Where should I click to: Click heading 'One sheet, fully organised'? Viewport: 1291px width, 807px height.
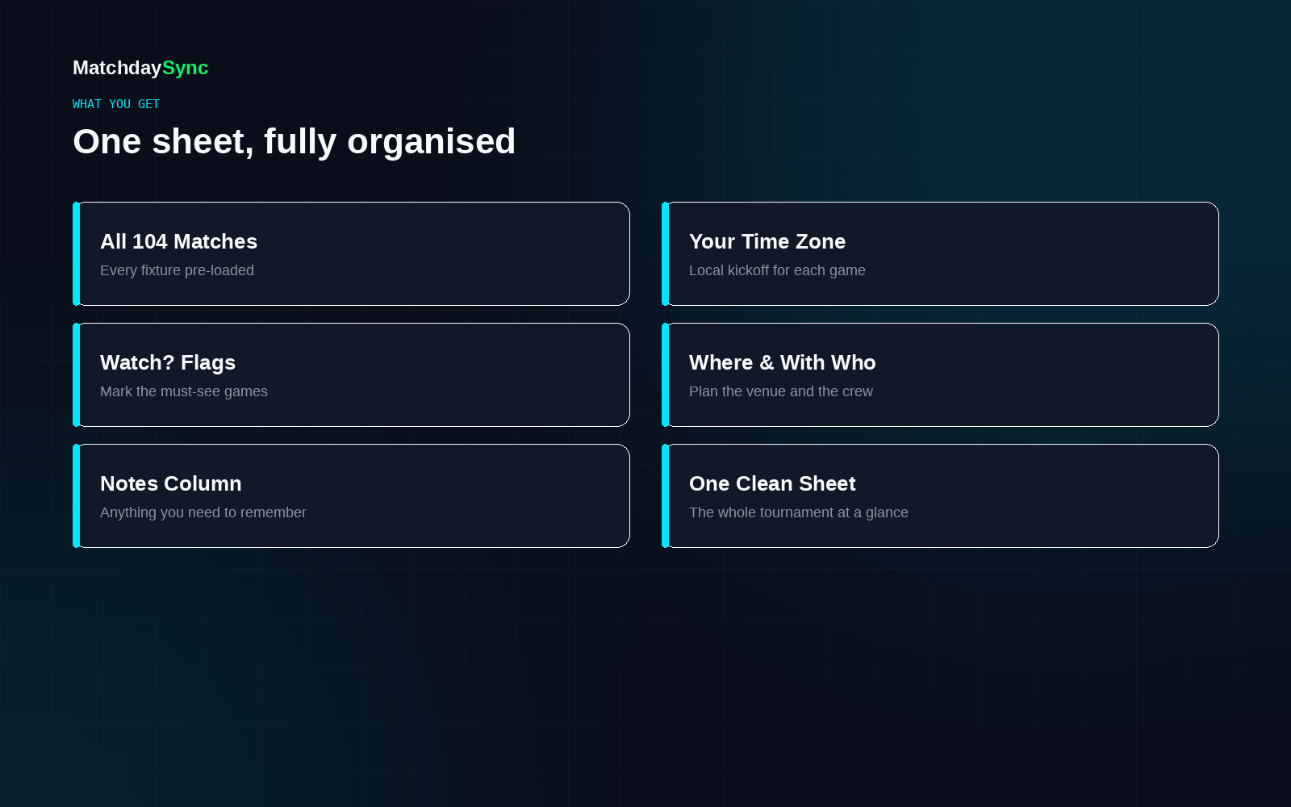(x=294, y=141)
